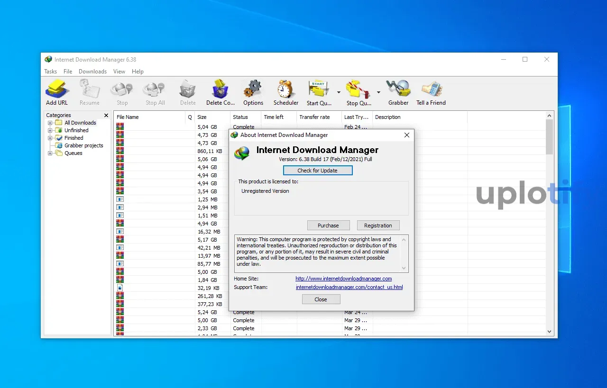Screen dimensions: 607x388
Task: Click the Purchase button
Action: click(328, 226)
